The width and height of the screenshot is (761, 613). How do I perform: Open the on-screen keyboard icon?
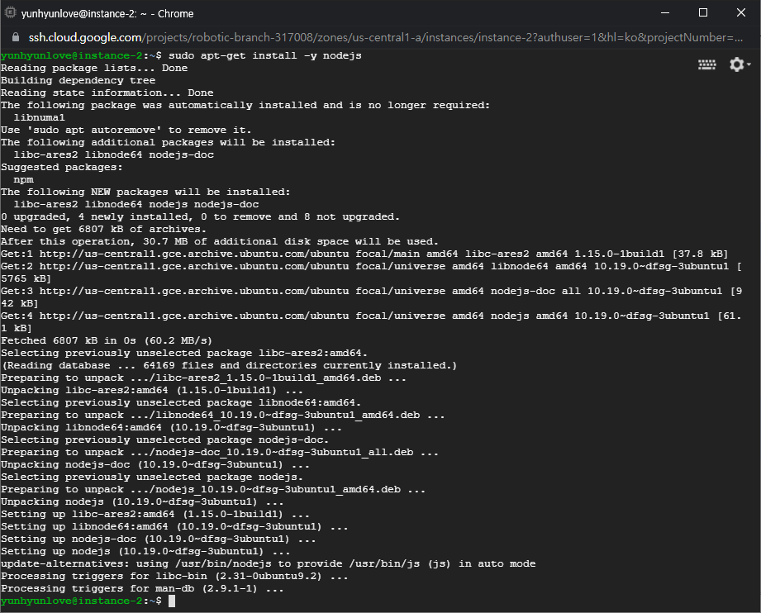pos(706,64)
